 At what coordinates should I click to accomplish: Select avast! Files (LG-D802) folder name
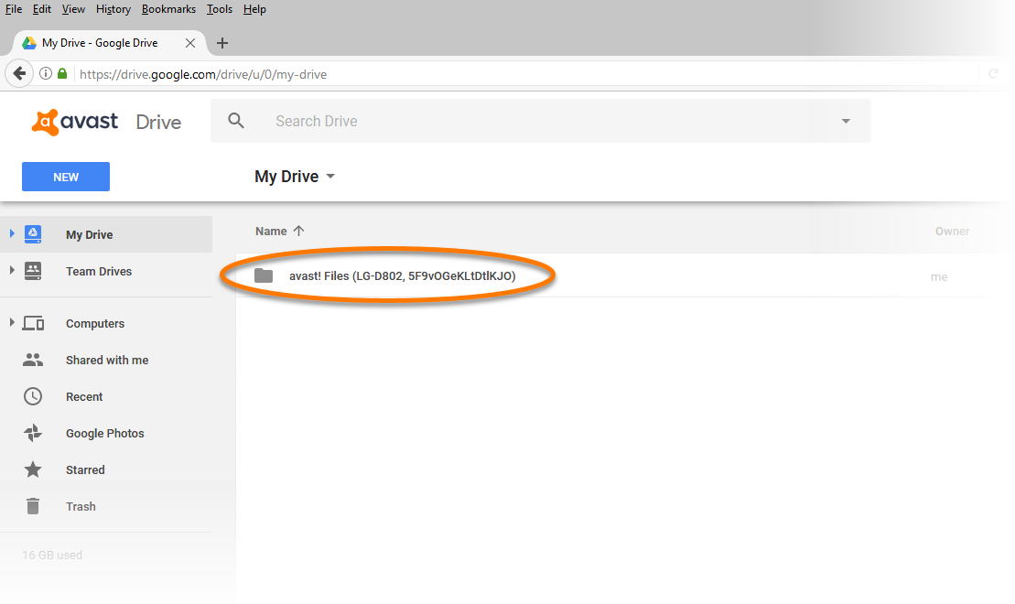403,276
